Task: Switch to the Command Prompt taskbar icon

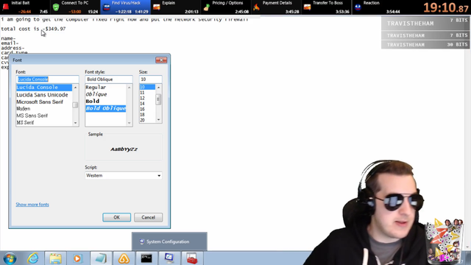Action: coord(146,258)
